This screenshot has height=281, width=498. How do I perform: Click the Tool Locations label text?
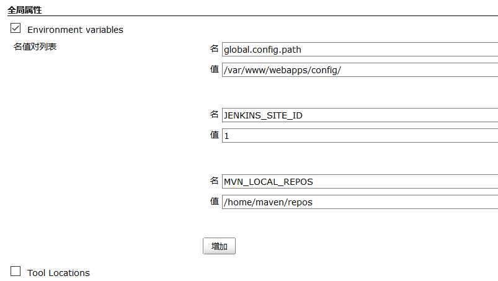click(x=58, y=273)
